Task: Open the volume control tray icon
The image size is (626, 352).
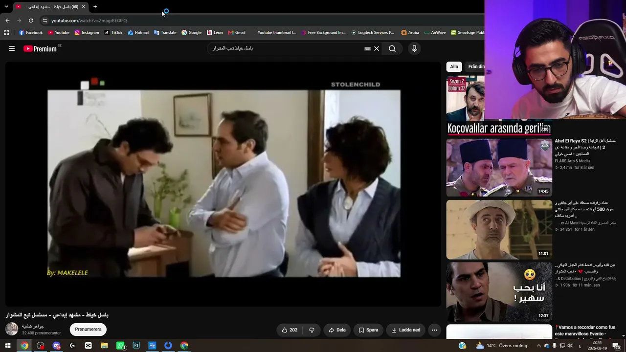Action: (x=569, y=346)
